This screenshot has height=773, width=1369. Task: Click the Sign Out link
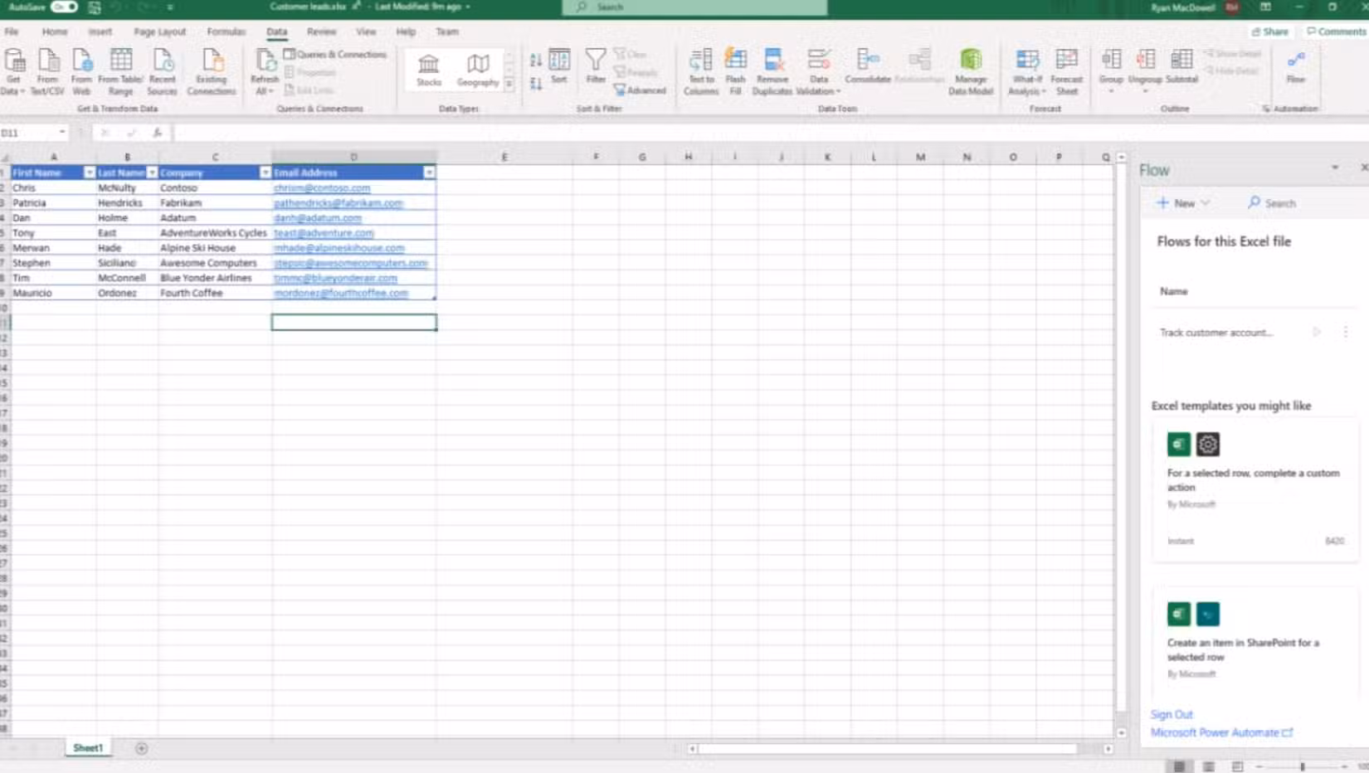[1172, 713]
